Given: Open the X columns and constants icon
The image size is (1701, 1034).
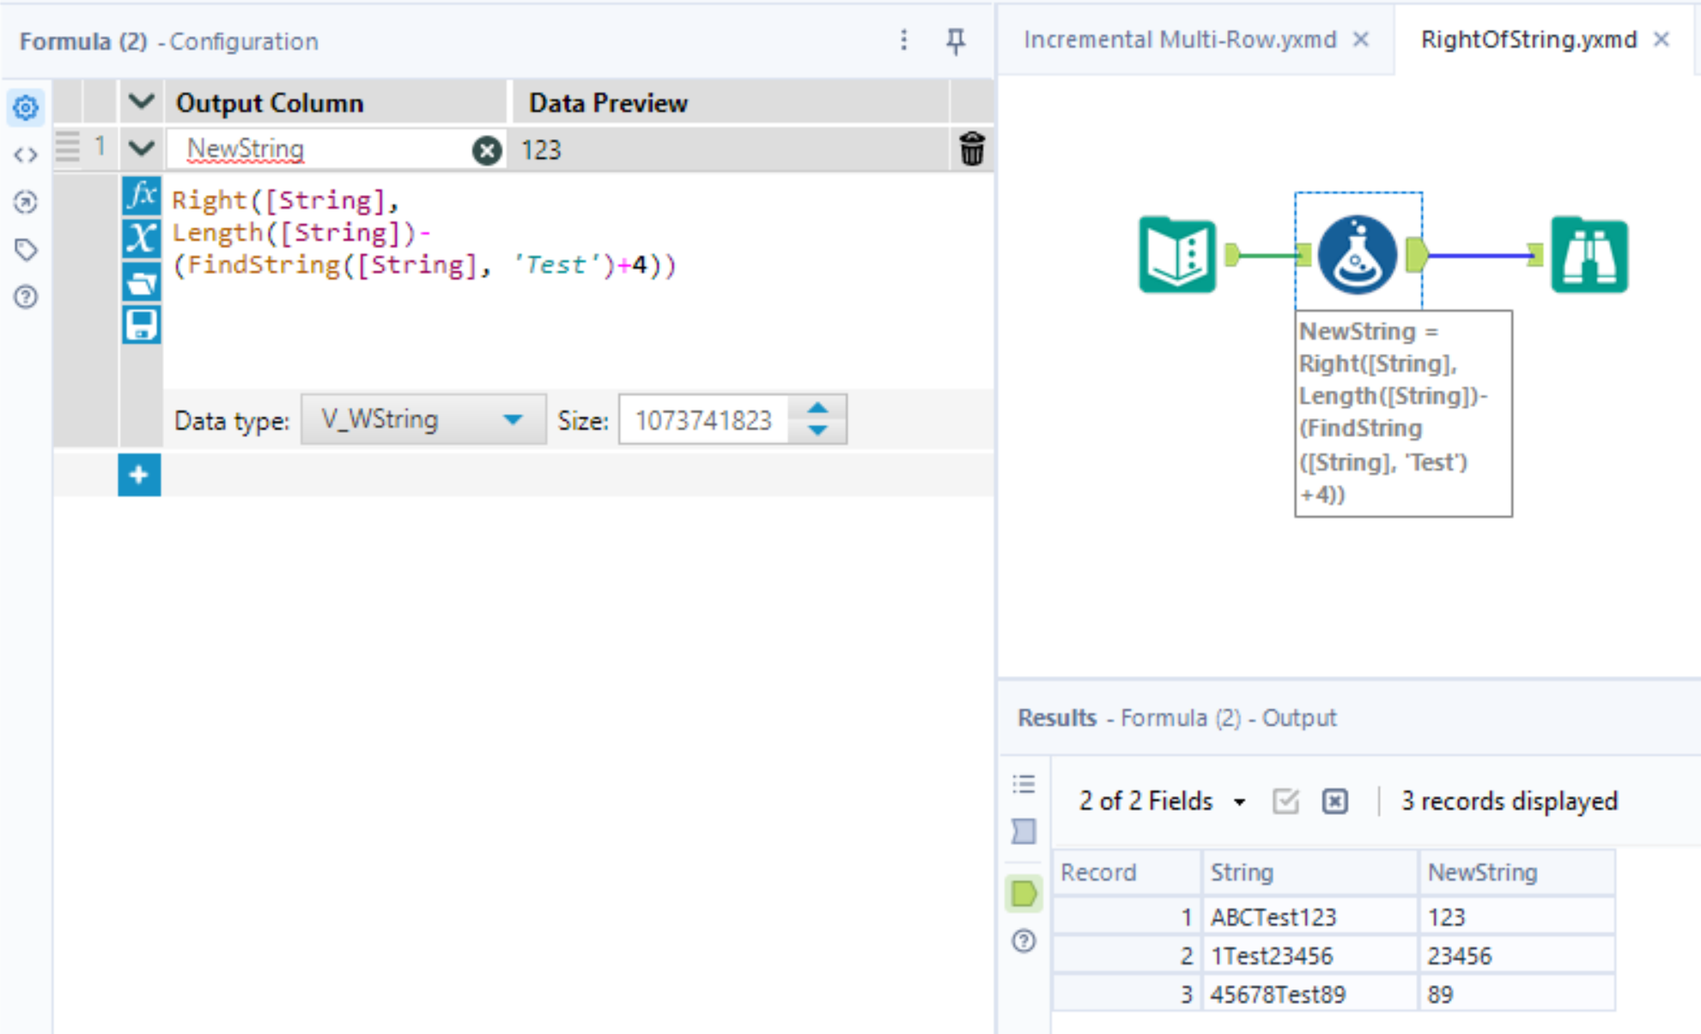Looking at the screenshot, I should (141, 238).
